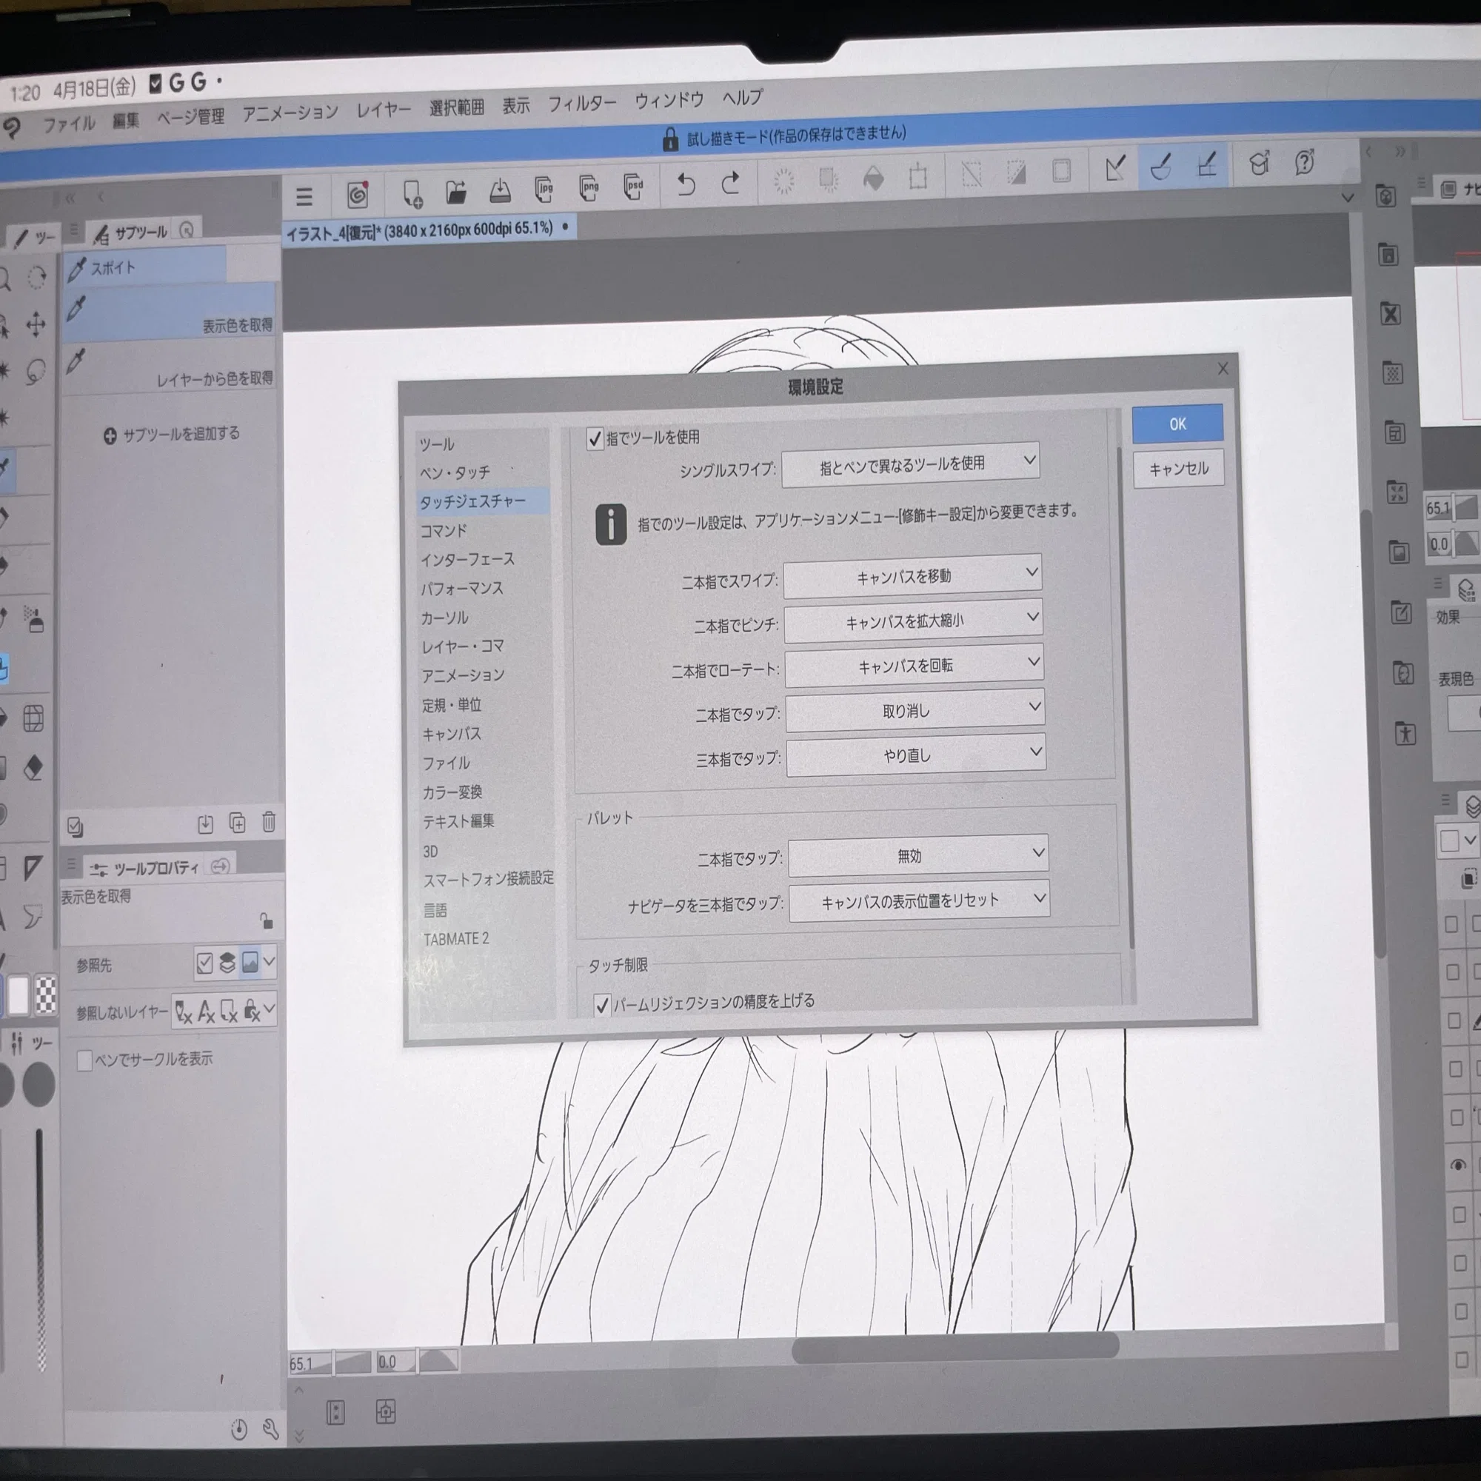Click the Save icon in command bar
This screenshot has width=1481, height=1481.
(x=500, y=190)
